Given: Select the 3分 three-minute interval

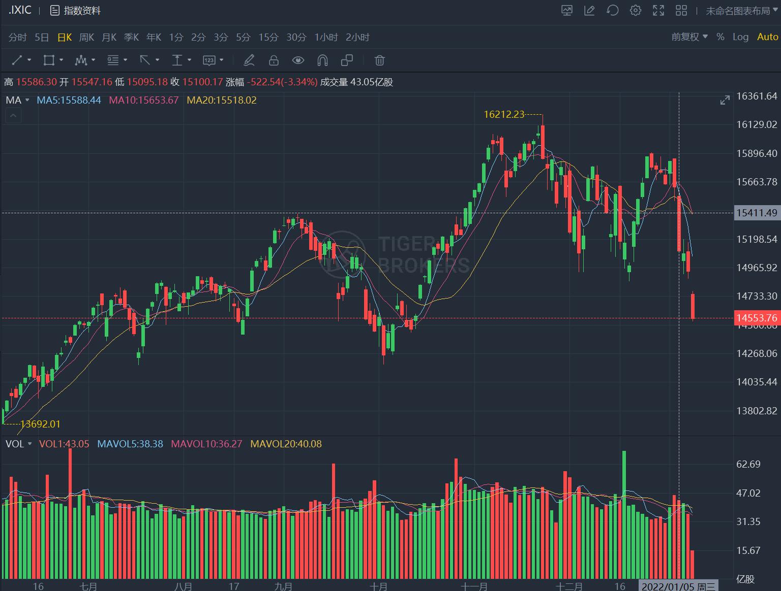Looking at the screenshot, I should pos(221,37).
